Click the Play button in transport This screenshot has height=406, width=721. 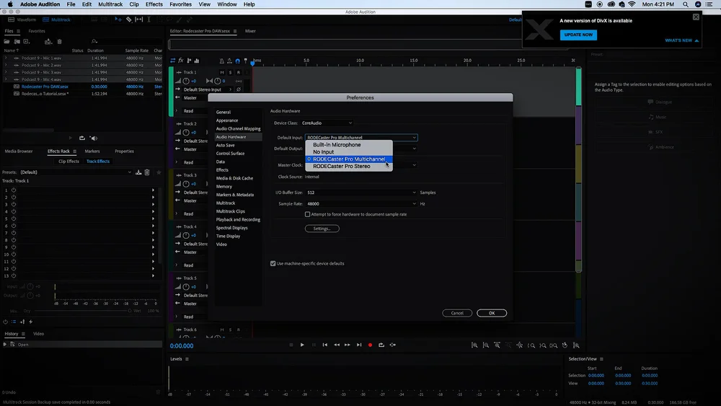pyautogui.click(x=302, y=345)
